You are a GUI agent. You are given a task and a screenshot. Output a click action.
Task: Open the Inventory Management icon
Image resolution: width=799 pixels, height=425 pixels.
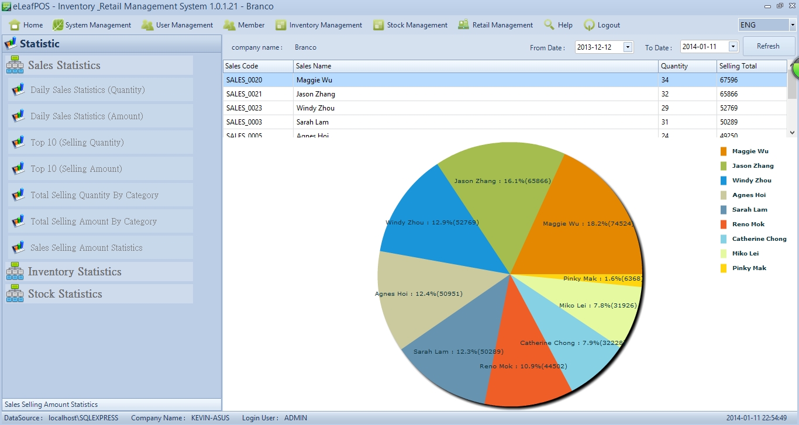[281, 25]
